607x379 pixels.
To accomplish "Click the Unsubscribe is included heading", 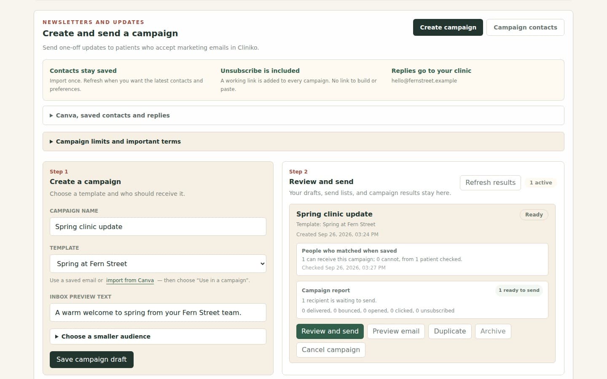I will tap(260, 71).
